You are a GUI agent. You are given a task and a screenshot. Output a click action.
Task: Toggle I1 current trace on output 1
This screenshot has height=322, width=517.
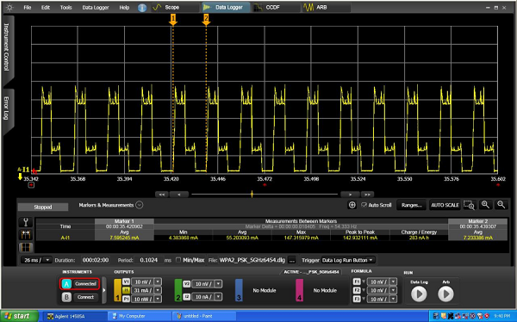[127, 290]
